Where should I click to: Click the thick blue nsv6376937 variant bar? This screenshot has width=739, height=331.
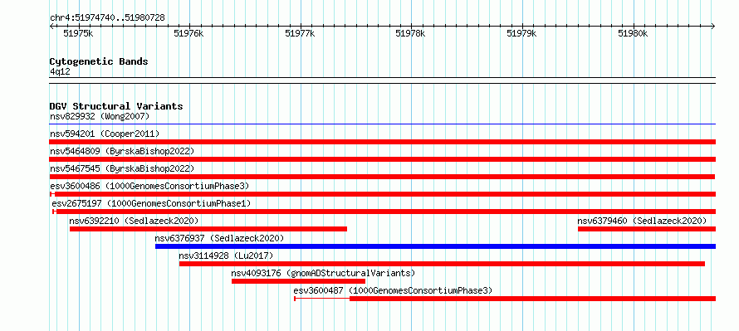point(435,246)
